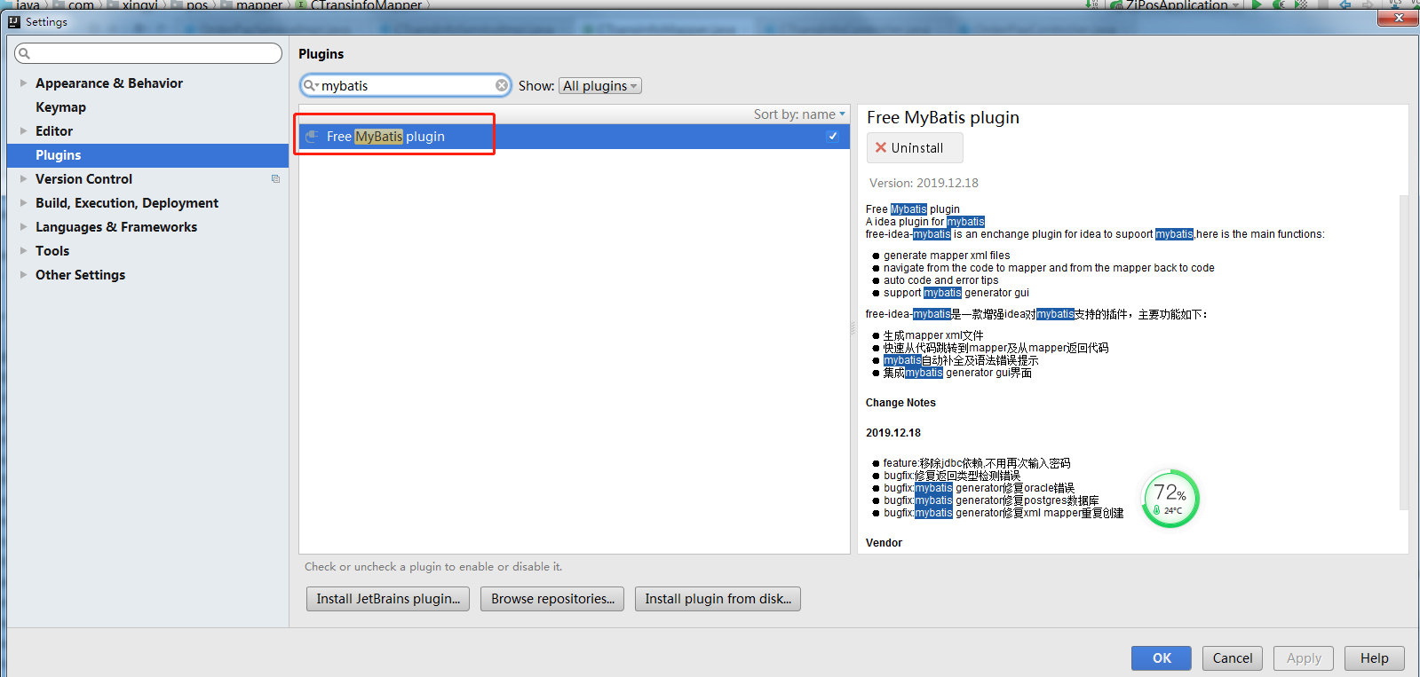Expand Version Control section arrow
Image resolution: width=1420 pixels, height=677 pixels.
[x=23, y=178]
